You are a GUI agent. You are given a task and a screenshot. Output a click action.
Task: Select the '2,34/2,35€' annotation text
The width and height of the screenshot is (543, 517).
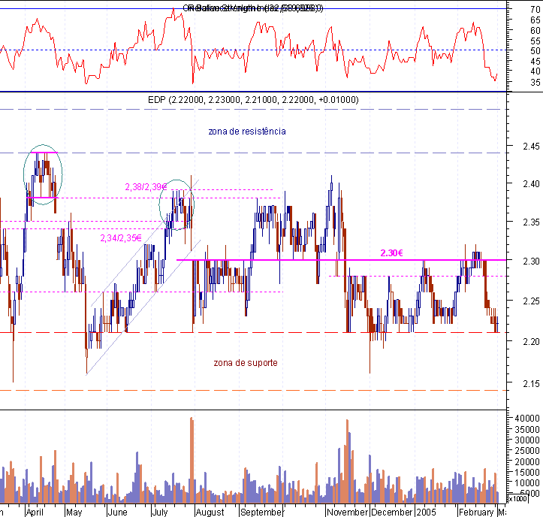point(121,238)
